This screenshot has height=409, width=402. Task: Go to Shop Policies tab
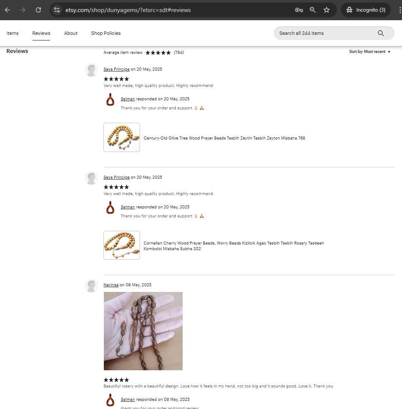tap(106, 33)
